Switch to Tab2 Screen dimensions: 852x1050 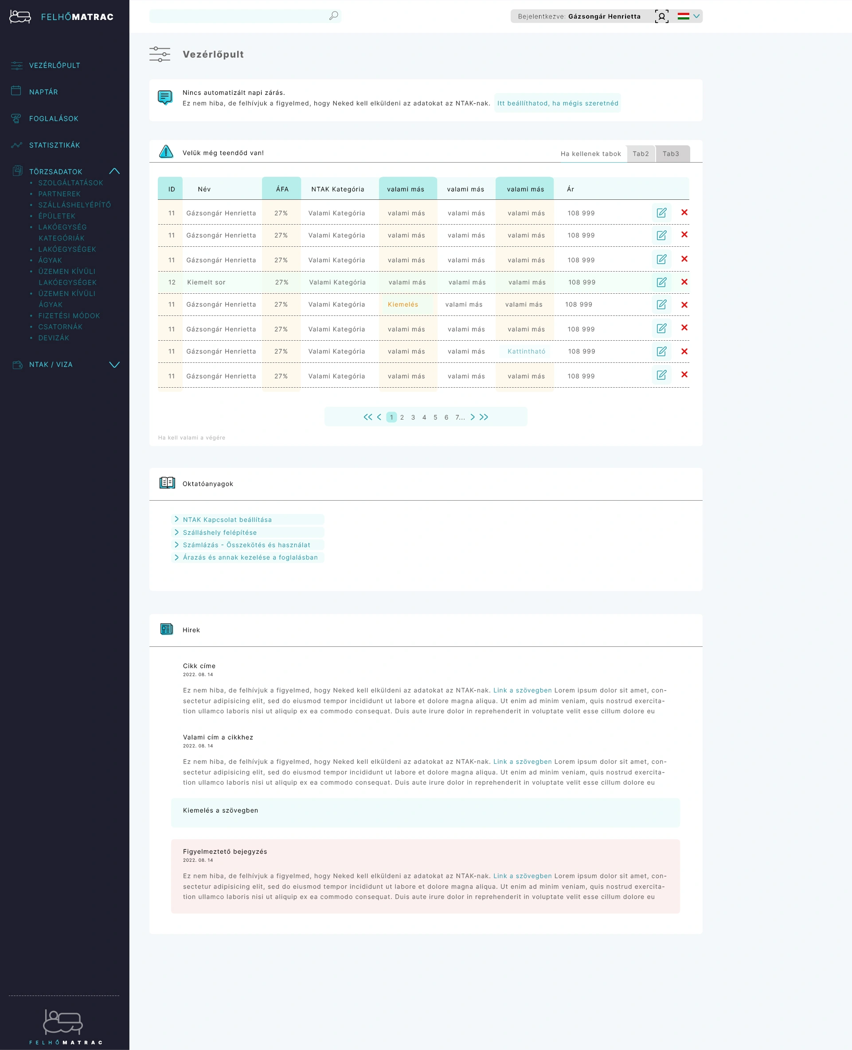click(640, 154)
